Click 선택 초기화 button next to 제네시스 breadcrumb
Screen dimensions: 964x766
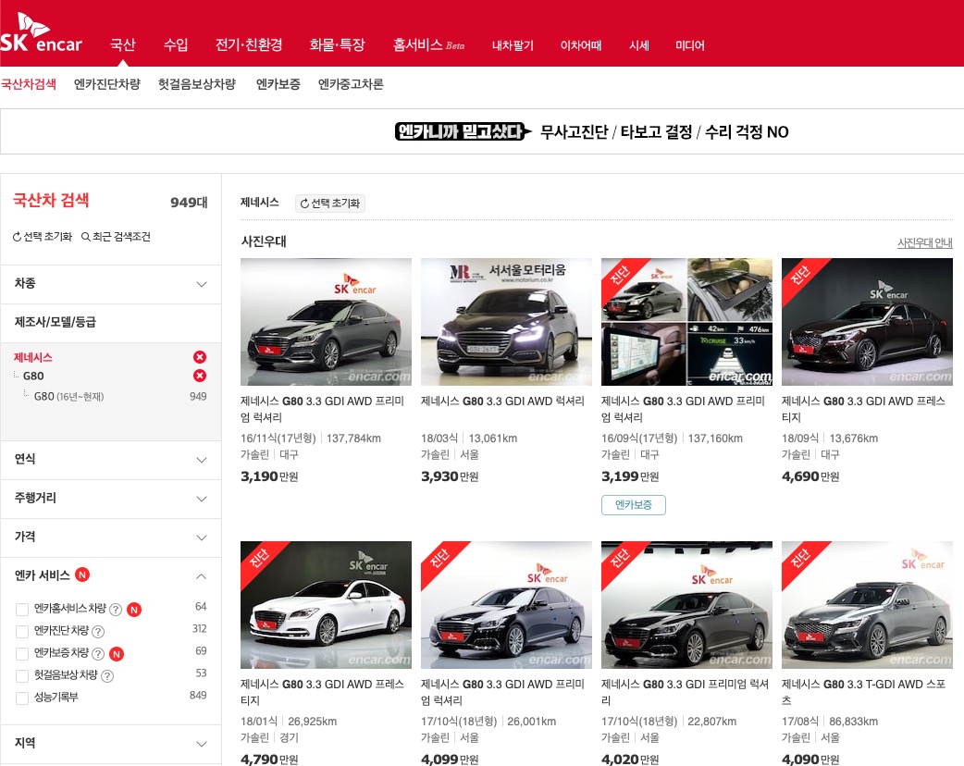[330, 204]
